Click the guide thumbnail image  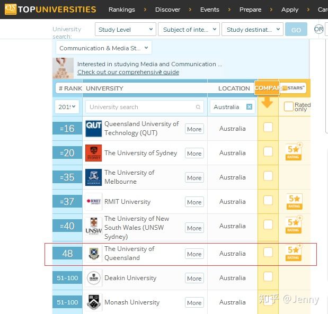coord(63,68)
